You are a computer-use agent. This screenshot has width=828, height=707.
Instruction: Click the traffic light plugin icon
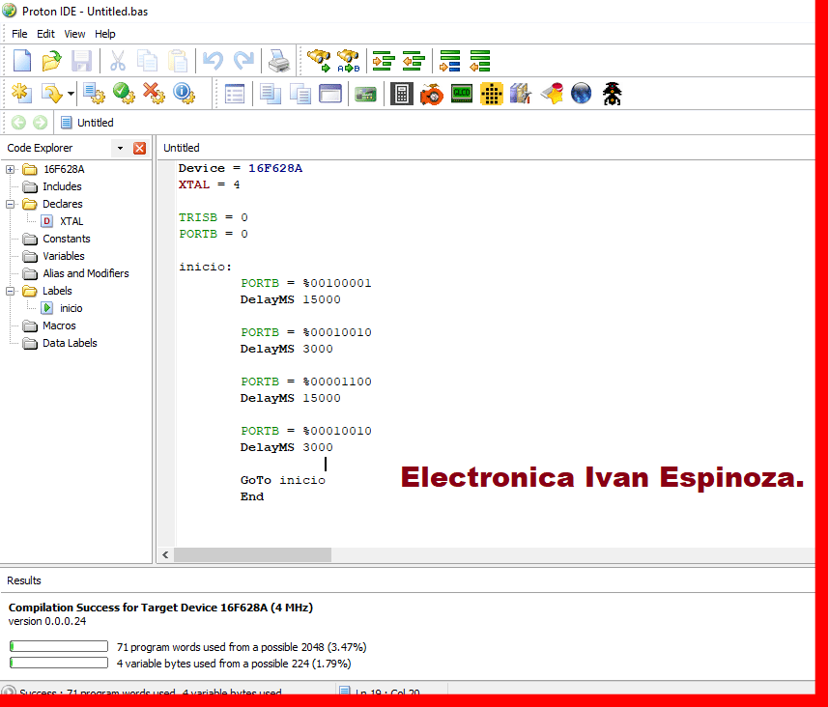coord(612,94)
